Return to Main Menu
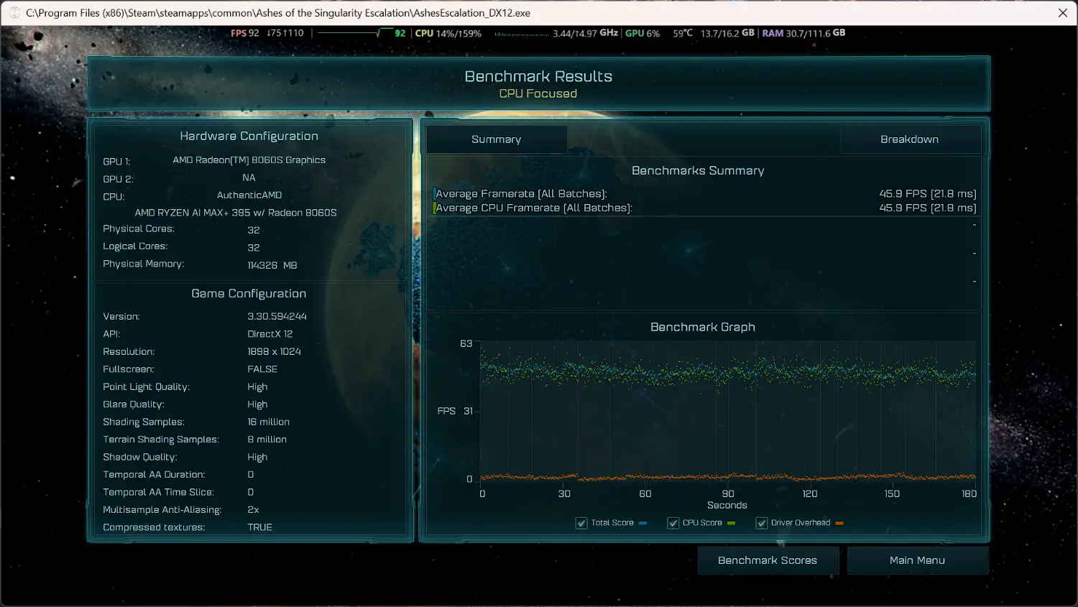The height and width of the screenshot is (607, 1078). (917, 560)
